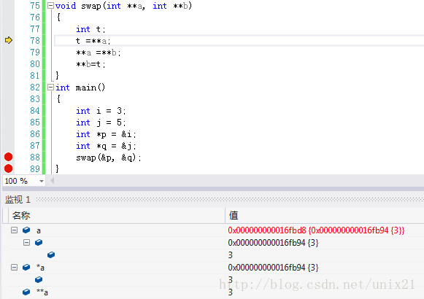Click the horizontal scrollbar left arrow
The image size is (424, 299).
click(x=53, y=181)
